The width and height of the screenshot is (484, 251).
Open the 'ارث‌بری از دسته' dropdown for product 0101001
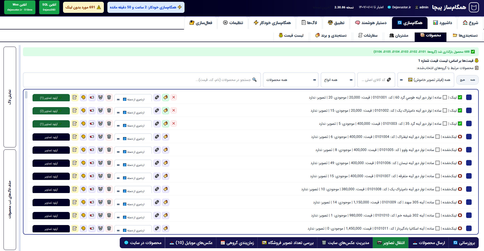click(x=133, y=98)
